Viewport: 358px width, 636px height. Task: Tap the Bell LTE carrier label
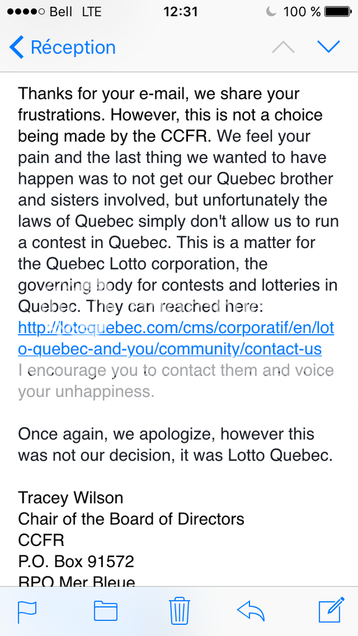click(x=75, y=11)
